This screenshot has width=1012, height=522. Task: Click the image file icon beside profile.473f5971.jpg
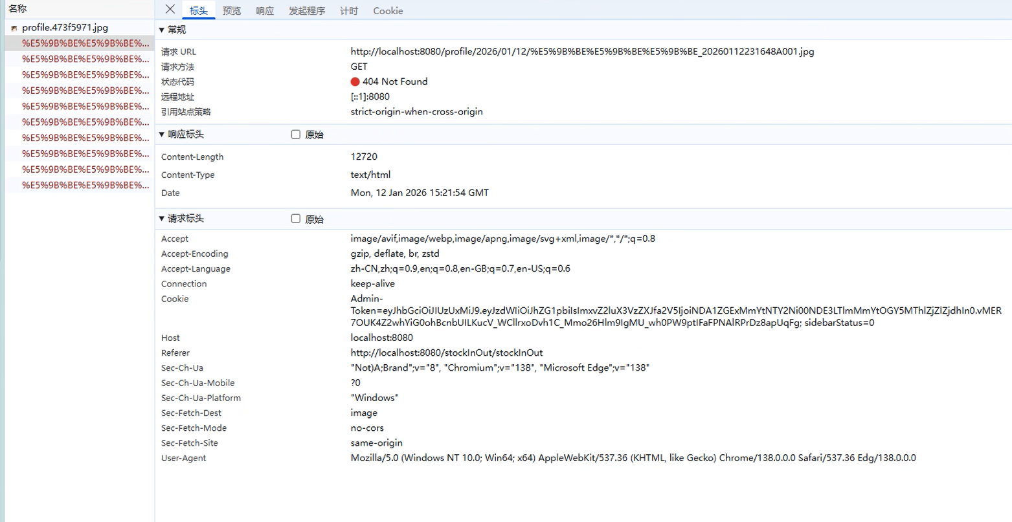click(14, 28)
